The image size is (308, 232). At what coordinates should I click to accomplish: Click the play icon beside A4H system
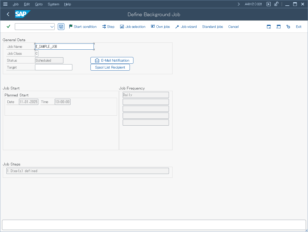coord(268,4)
